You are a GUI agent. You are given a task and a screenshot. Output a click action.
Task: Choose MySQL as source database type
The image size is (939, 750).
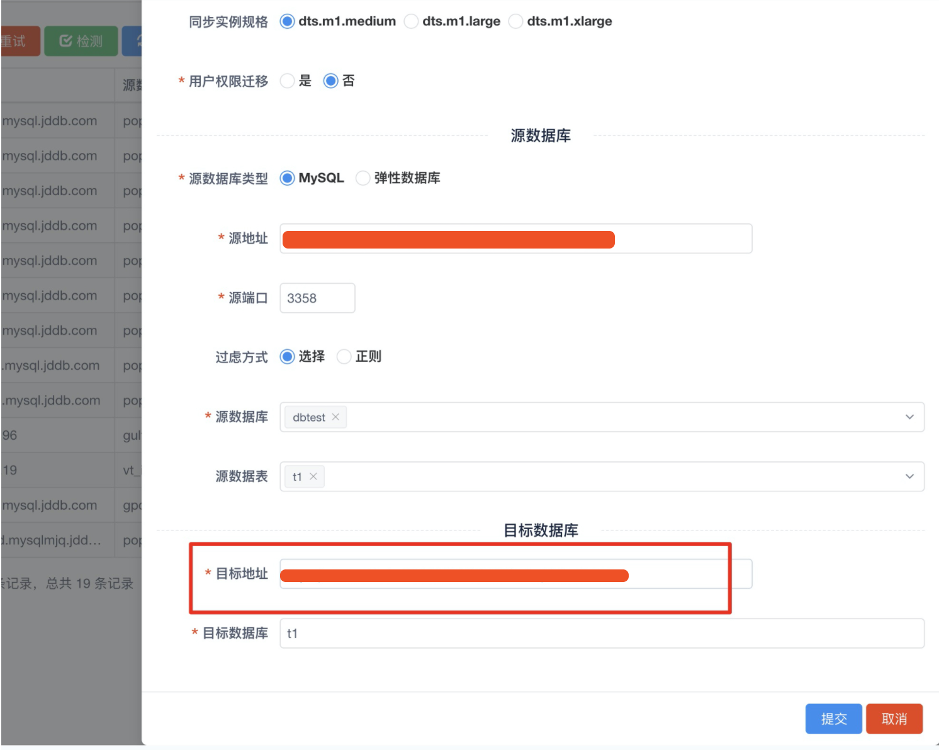click(288, 178)
